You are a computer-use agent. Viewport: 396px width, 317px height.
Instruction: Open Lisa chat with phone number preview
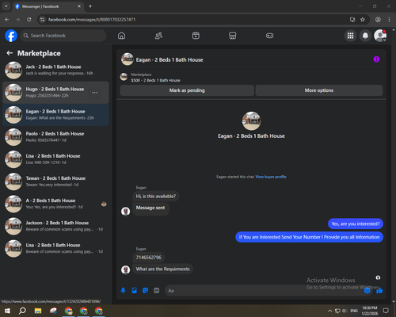(55, 159)
